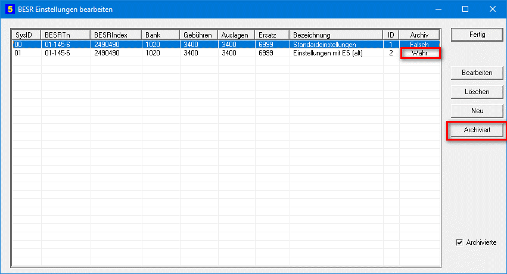Sort by the SysID column header
This screenshot has width=507, height=274.
[x=27, y=35]
